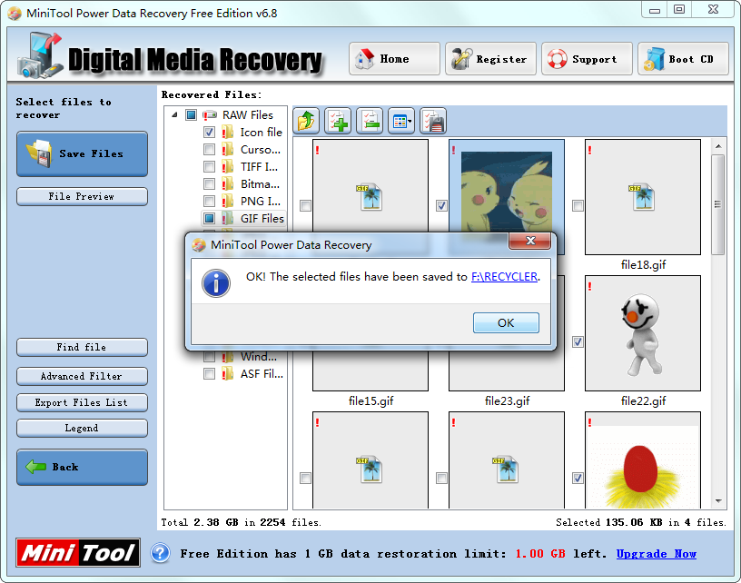This screenshot has width=741, height=583.
Task: Click the File Preview button
Action: click(x=83, y=196)
